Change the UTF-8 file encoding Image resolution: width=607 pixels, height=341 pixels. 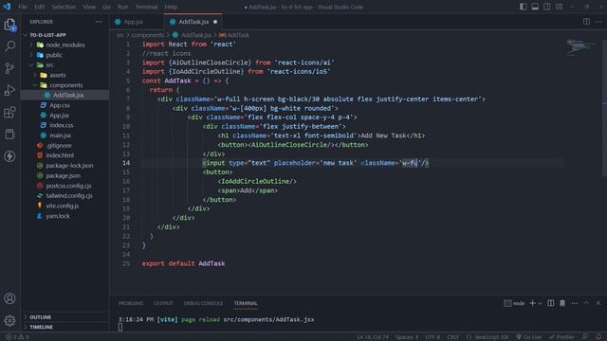432,337
